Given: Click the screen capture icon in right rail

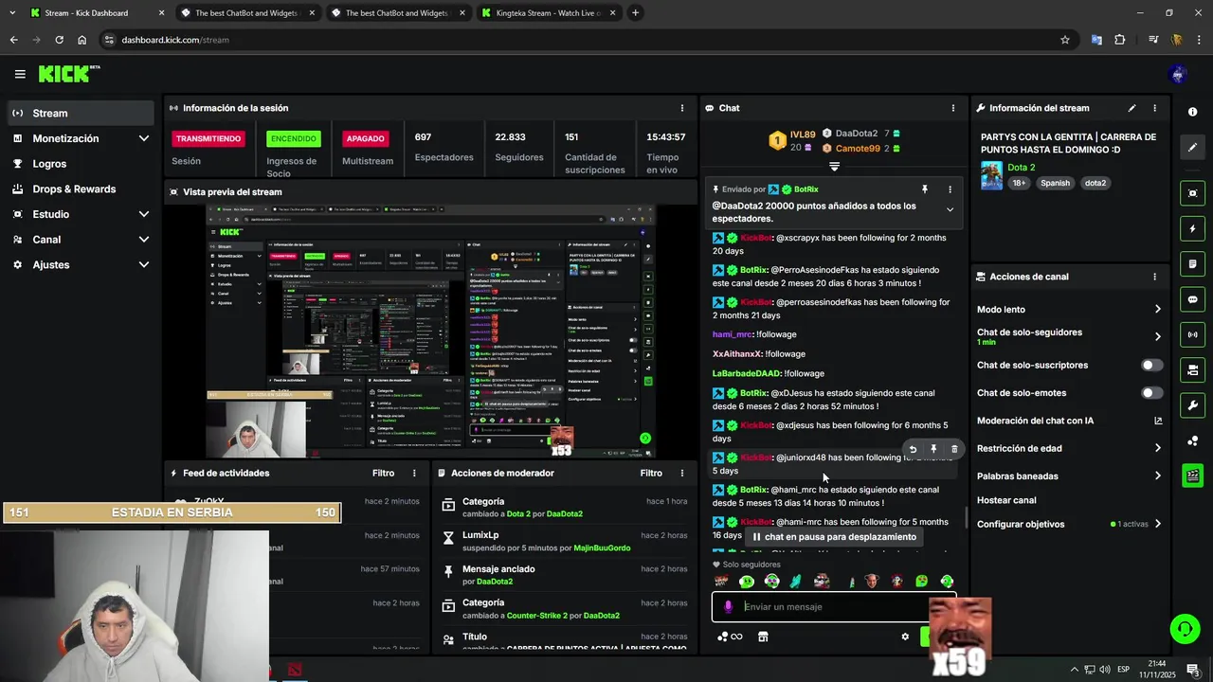Looking at the screenshot, I should (1192, 194).
